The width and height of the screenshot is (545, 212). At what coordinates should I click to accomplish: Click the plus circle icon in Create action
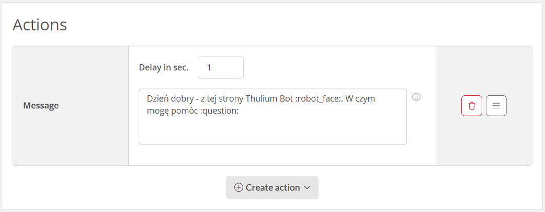pyautogui.click(x=239, y=187)
